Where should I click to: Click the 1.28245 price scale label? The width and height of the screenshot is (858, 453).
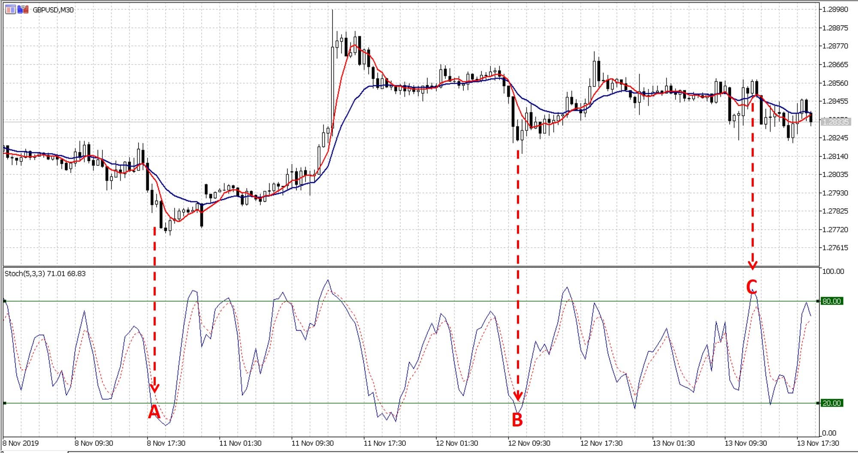coord(835,138)
